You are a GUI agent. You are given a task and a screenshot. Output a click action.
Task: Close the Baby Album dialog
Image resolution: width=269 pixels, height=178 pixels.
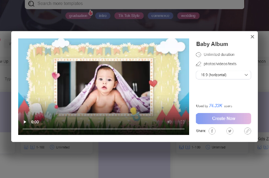click(x=252, y=37)
